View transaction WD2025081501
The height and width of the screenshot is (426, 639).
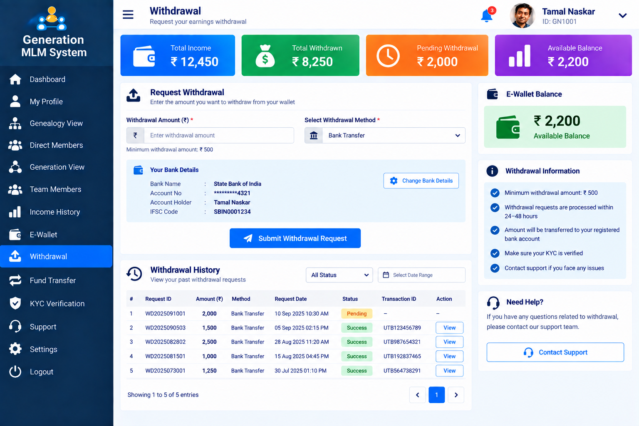[449, 357]
